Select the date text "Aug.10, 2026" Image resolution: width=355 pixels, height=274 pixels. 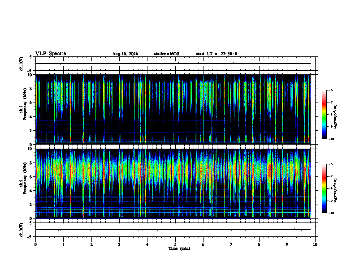(x=125, y=54)
